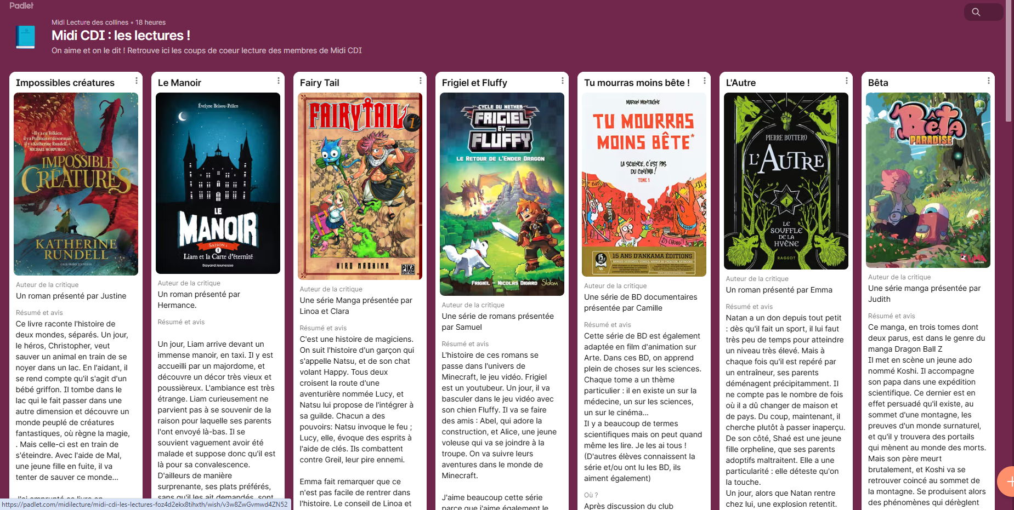Open Midi Lecture des collines author link
Screen dimensions: 1014x510
(x=90, y=22)
